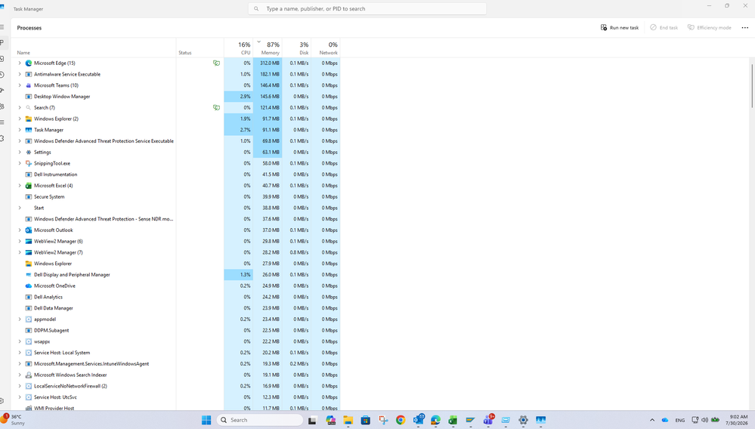This screenshot has width=755, height=429.
Task: Open weather widget showing 36°C Sunny
Action: [13, 420]
